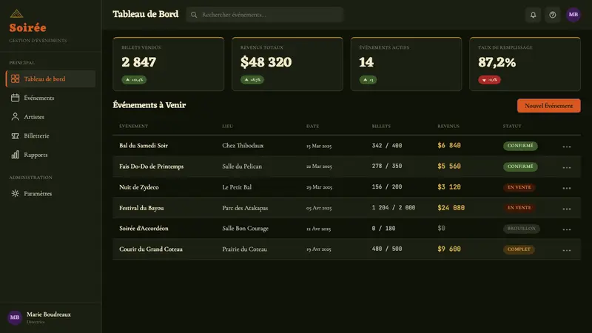This screenshot has height=333, width=592.
Task: Click the date 29 Mar 2025
Action: pyautogui.click(x=320, y=187)
